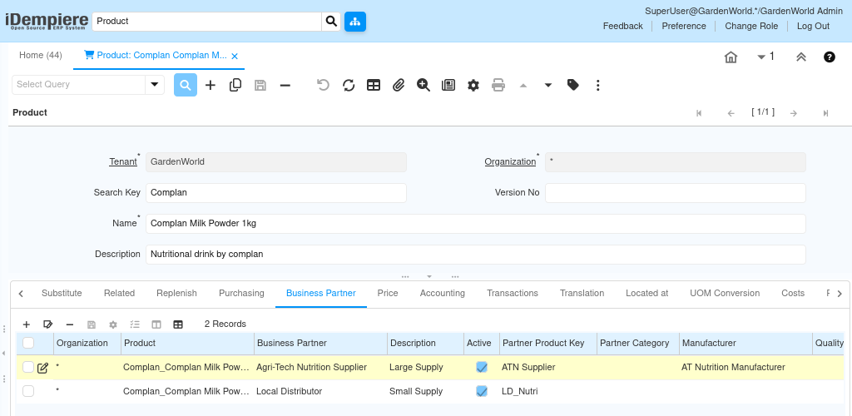Click the Description input field
The image size is (852, 416).
475,254
